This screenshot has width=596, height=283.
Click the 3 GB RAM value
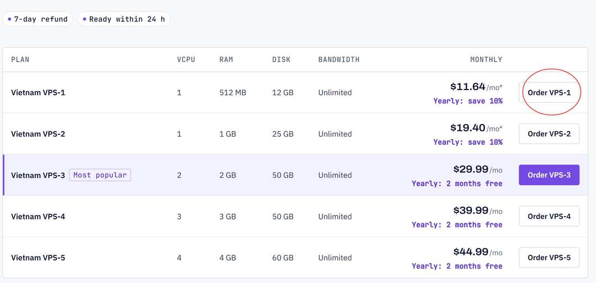pyautogui.click(x=228, y=217)
